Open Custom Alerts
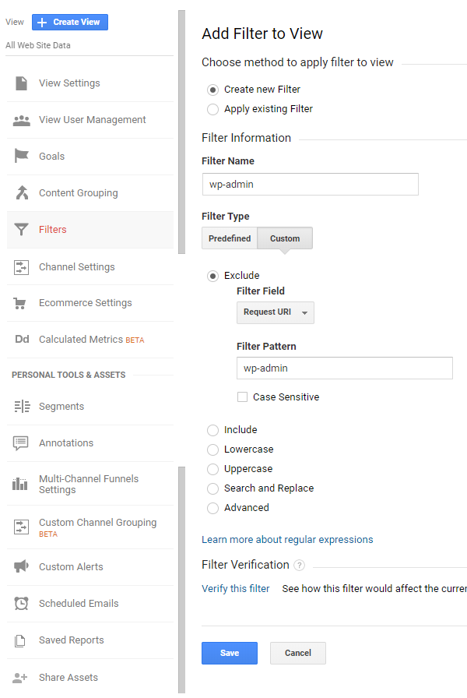This screenshot has height=698, width=467. tap(72, 566)
